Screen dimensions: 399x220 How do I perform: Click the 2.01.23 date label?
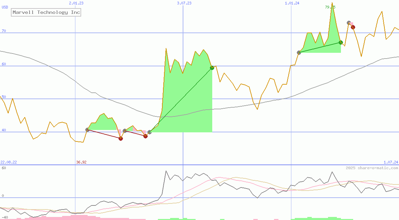[76, 3]
